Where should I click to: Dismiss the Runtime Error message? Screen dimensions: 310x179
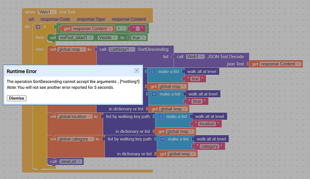pos(17,98)
